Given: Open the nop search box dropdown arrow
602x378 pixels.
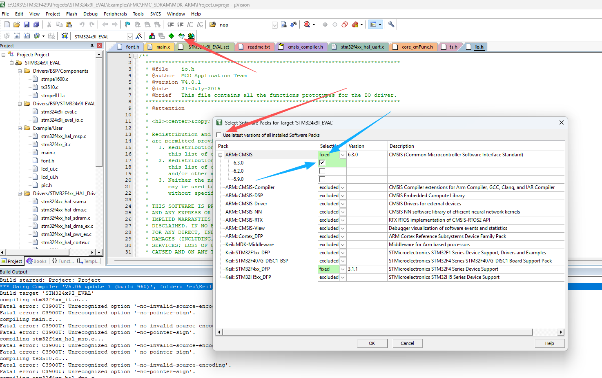Looking at the screenshot, I should (x=275, y=25).
